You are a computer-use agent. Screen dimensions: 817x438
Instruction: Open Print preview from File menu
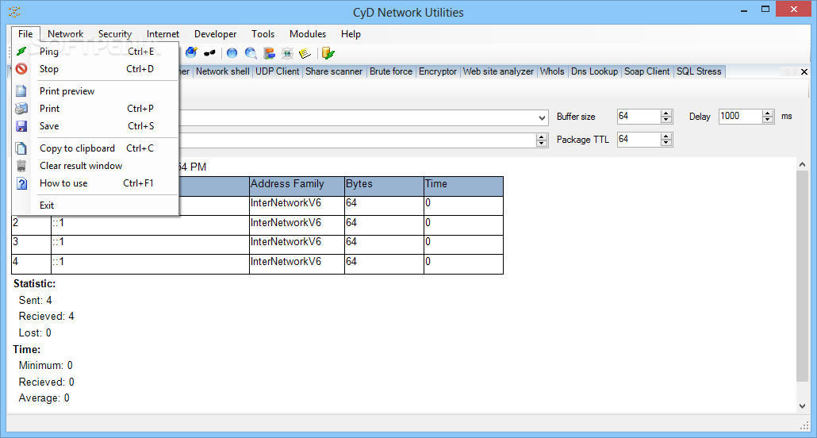pyautogui.click(x=95, y=91)
